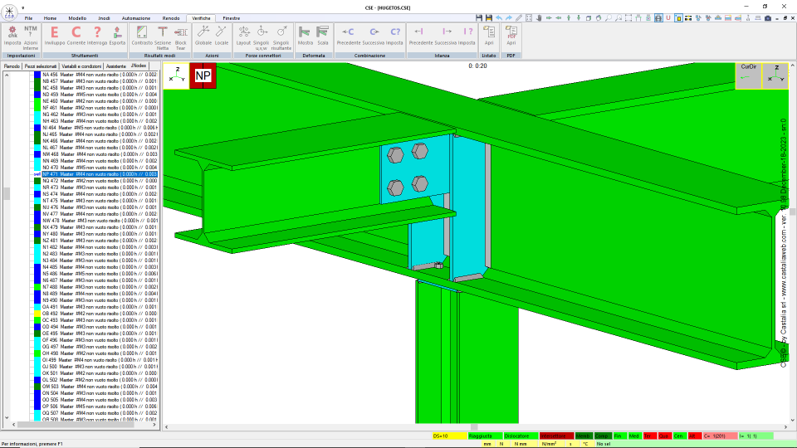Click the CSE application logo button
This screenshot has height=448, width=797.
[9, 12]
